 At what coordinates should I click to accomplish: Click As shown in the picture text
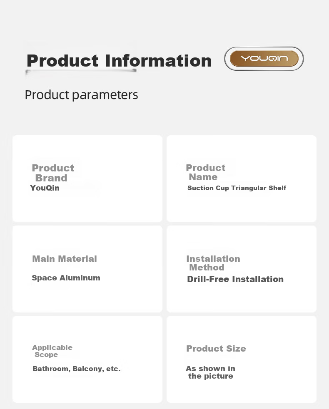pyautogui.click(x=210, y=372)
